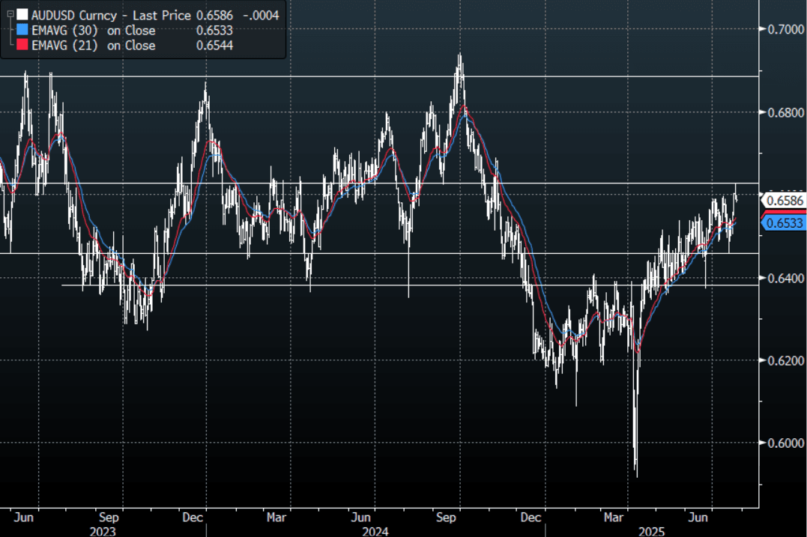Click the blue 0.6533 EMA price tag
Viewport: 807px width, 537px height.
(x=785, y=222)
